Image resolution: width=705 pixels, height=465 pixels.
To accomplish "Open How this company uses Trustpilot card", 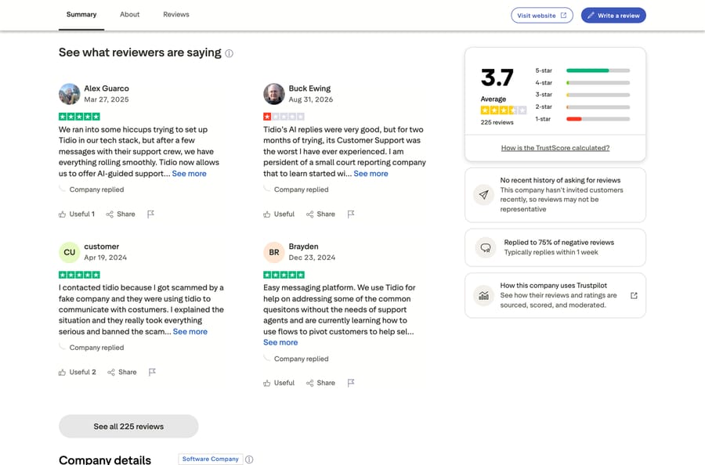I will (x=555, y=295).
